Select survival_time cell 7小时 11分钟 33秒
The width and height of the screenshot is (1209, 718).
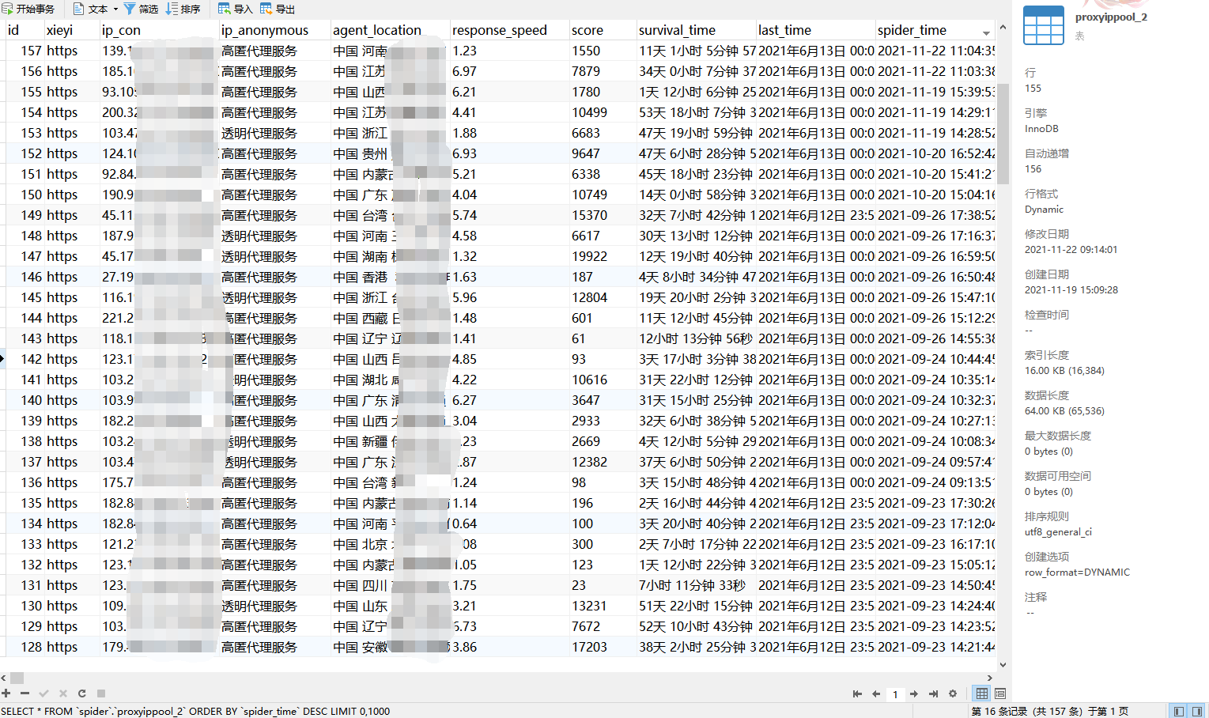tap(696, 585)
